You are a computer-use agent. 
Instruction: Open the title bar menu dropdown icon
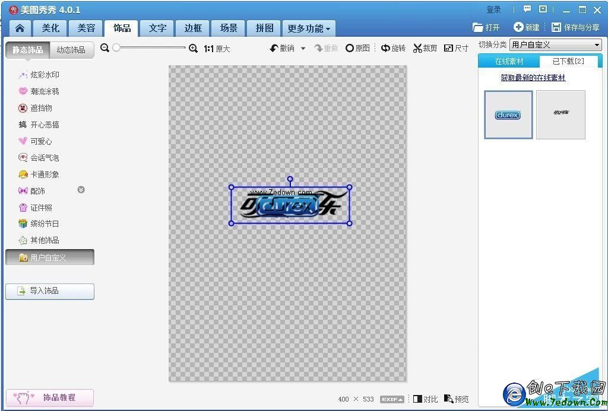pos(543,9)
